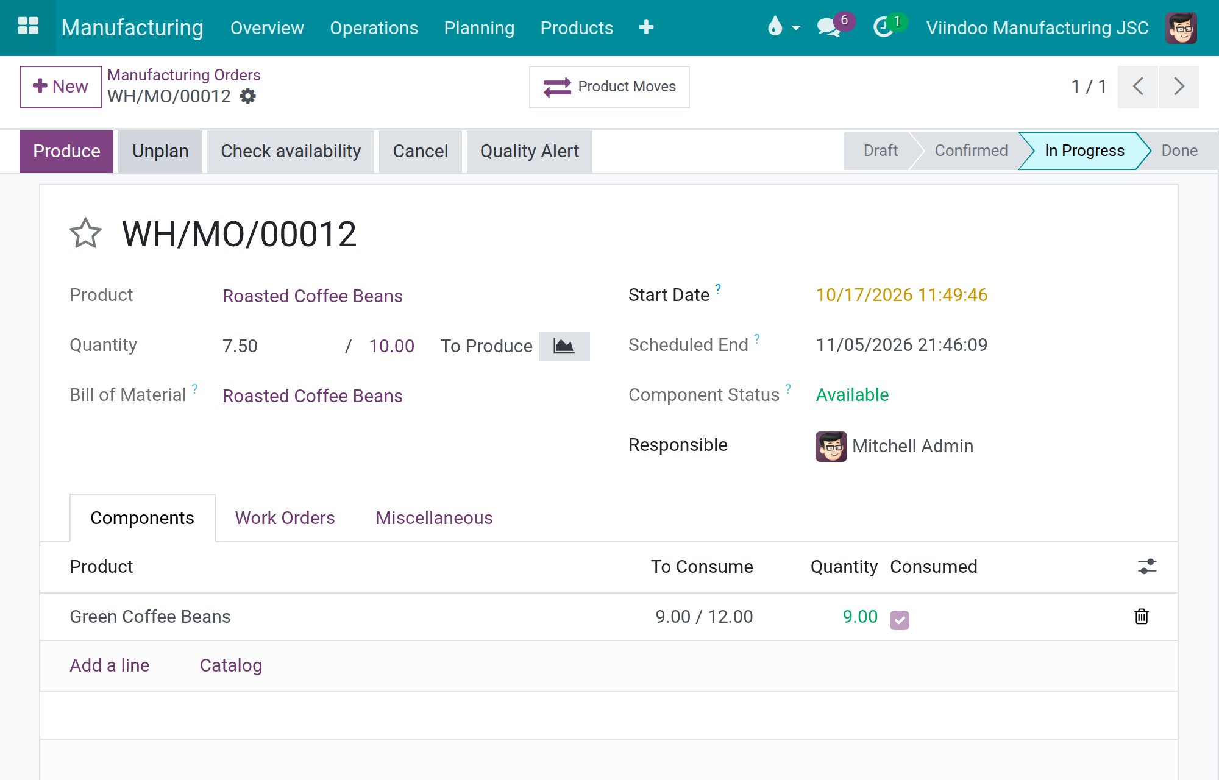The width and height of the screenshot is (1219, 780).
Task: Open the Products menu
Action: 577,27
